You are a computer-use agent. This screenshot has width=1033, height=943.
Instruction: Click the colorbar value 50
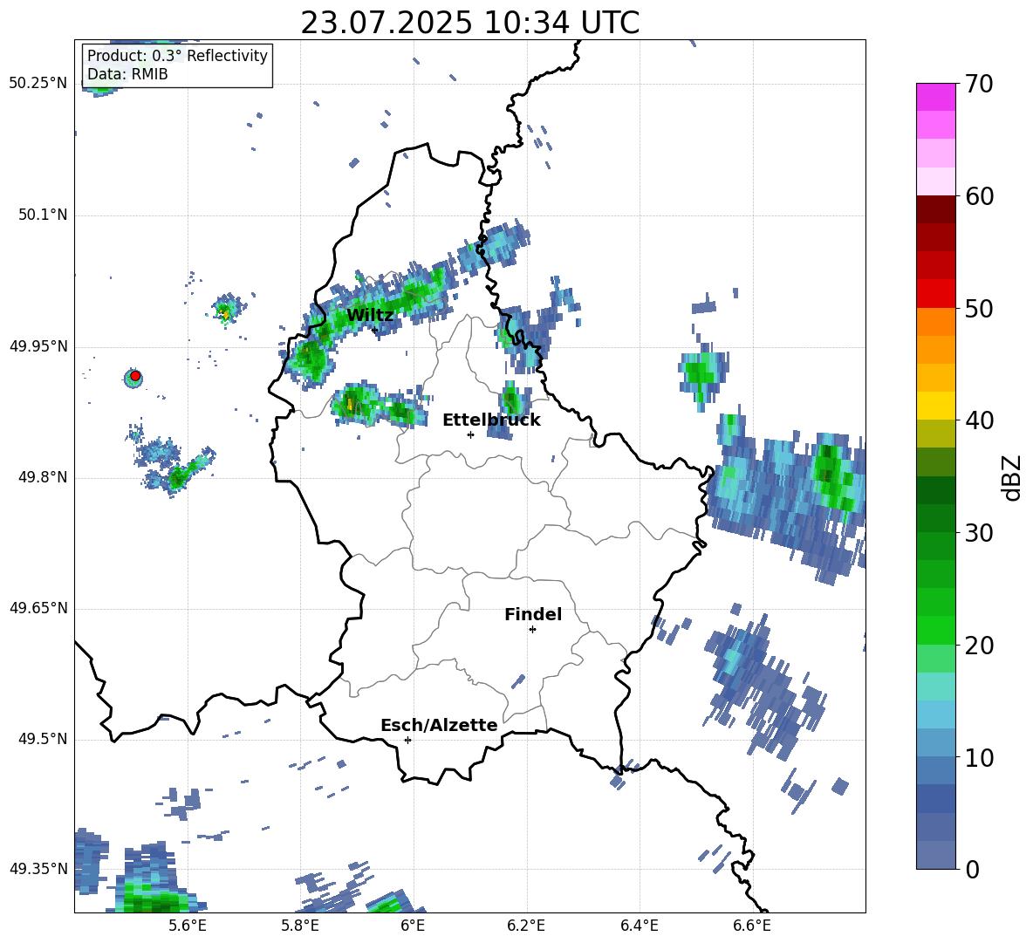[979, 308]
